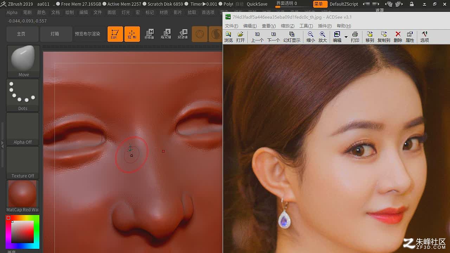Select the Rotate axis (旋转轴) tool
The image size is (450, 253).
(183, 34)
